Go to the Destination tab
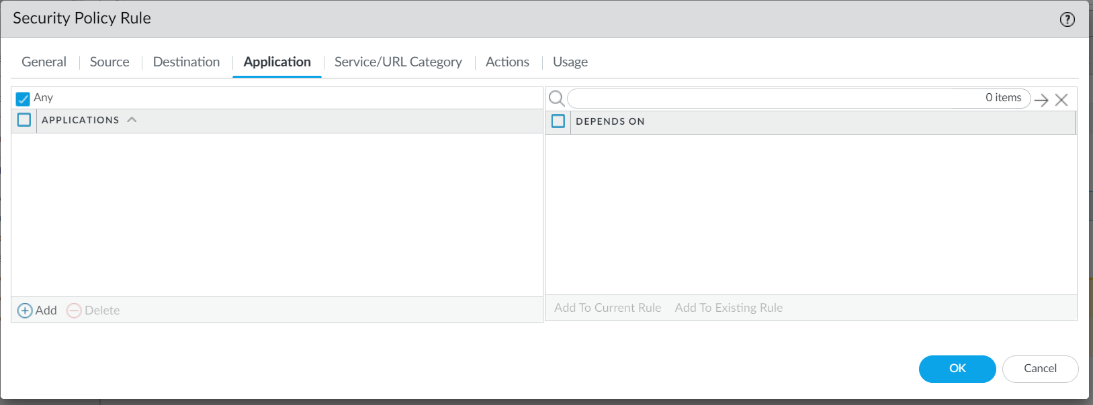The image size is (1093, 405). tap(186, 62)
